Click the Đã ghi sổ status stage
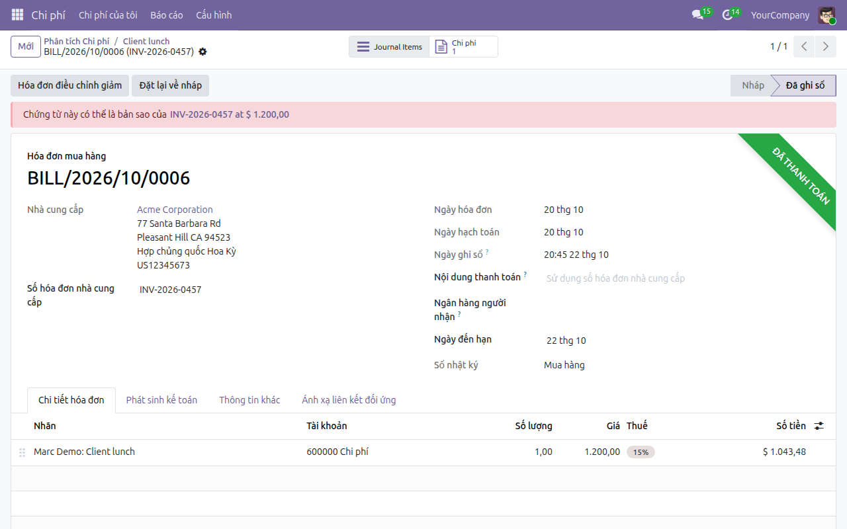Viewport: 847px width, 529px height. click(x=805, y=85)
